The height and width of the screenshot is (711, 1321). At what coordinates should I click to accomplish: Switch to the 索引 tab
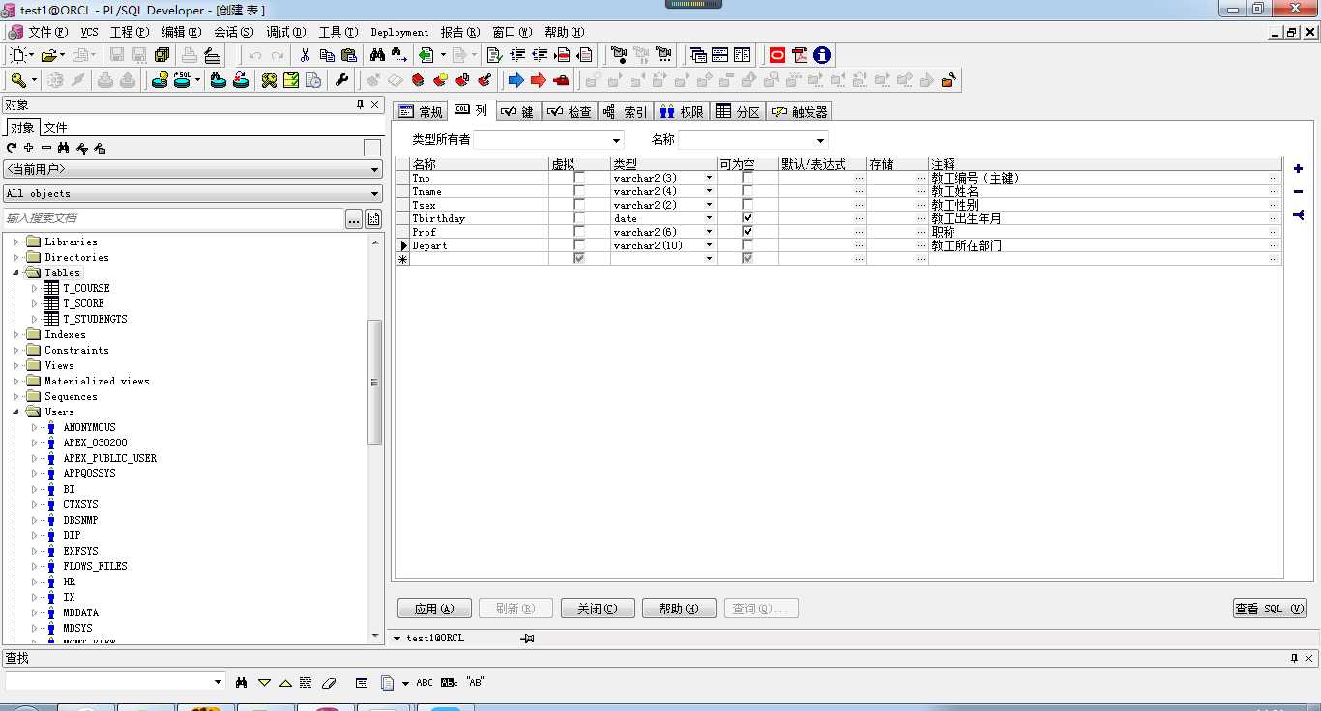pos(626,112)
